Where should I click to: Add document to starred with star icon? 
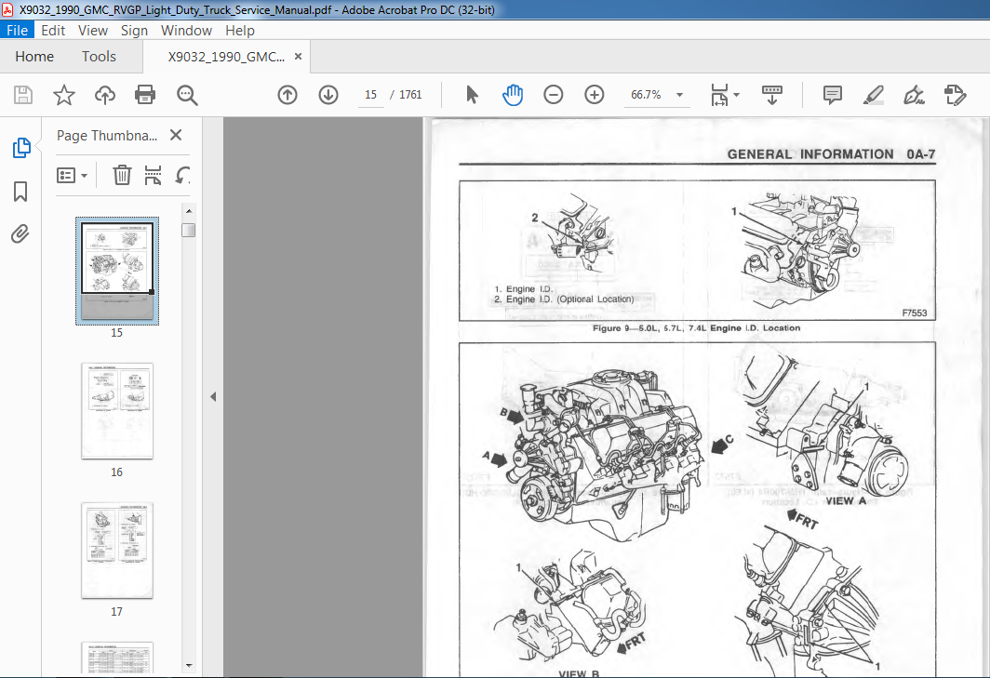64,95
